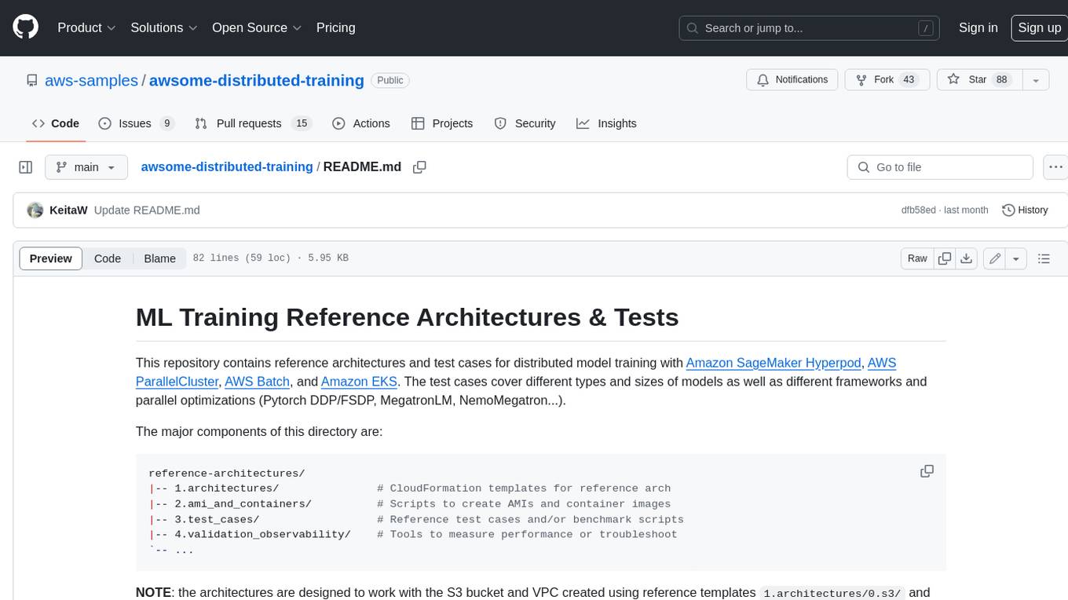Click the 4.validation_observability/ code line
Viewport: 1068px width, 600px height.
point(413,534)
